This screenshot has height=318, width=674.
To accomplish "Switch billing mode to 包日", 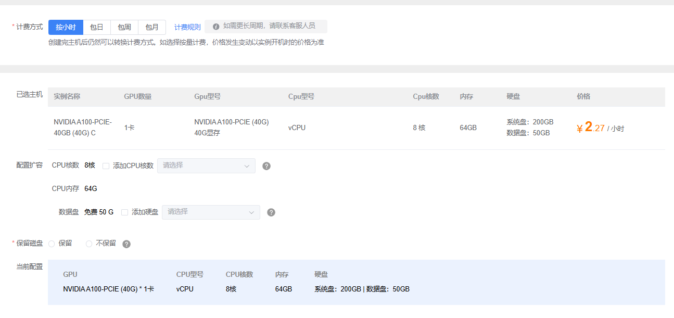I will pos(97,27).
